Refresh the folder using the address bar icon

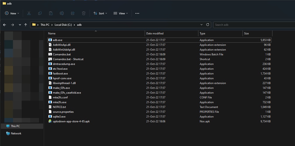(208, 25)
